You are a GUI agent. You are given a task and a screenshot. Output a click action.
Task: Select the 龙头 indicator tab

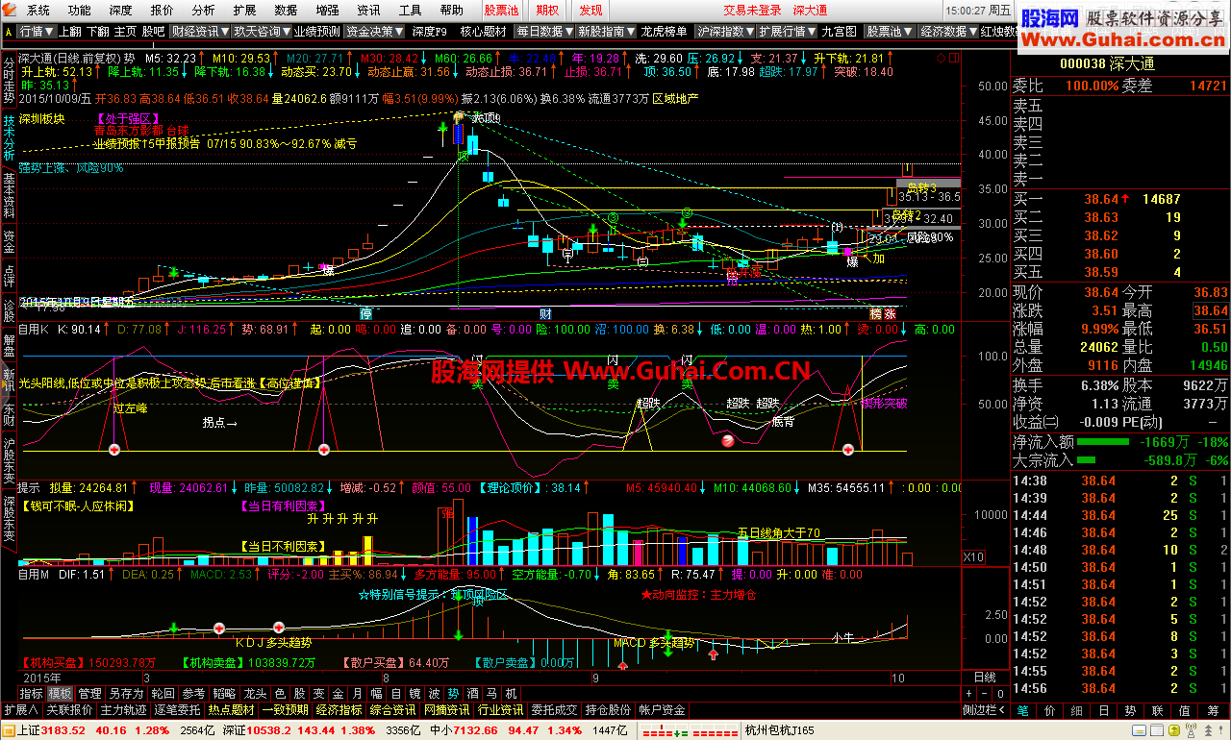point(255,693)
